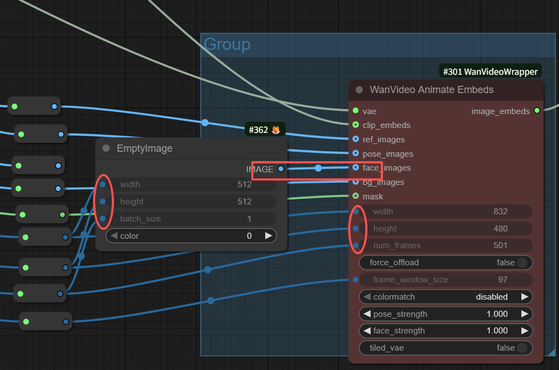
Task: Click the image_embeds output socket
Action: coord(536,111)
